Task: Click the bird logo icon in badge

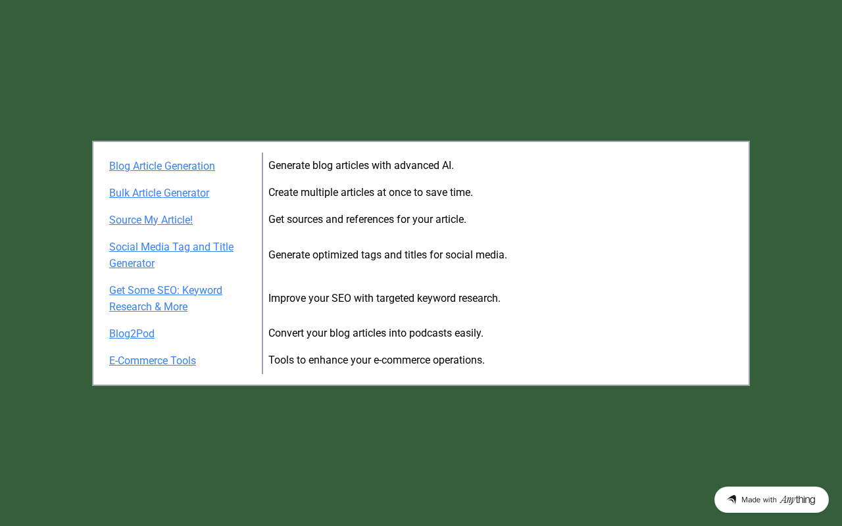Action: (731, 500)
